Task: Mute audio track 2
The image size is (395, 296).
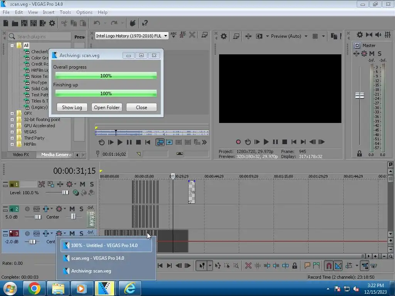Action: click(72, 209)
